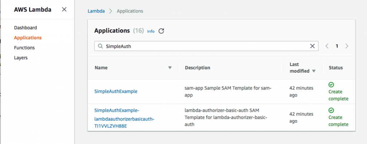Sort applications by Name column arrow
The height and width of the screenshot is (144, 367).
pyautogui.click(x=170, y=68)
